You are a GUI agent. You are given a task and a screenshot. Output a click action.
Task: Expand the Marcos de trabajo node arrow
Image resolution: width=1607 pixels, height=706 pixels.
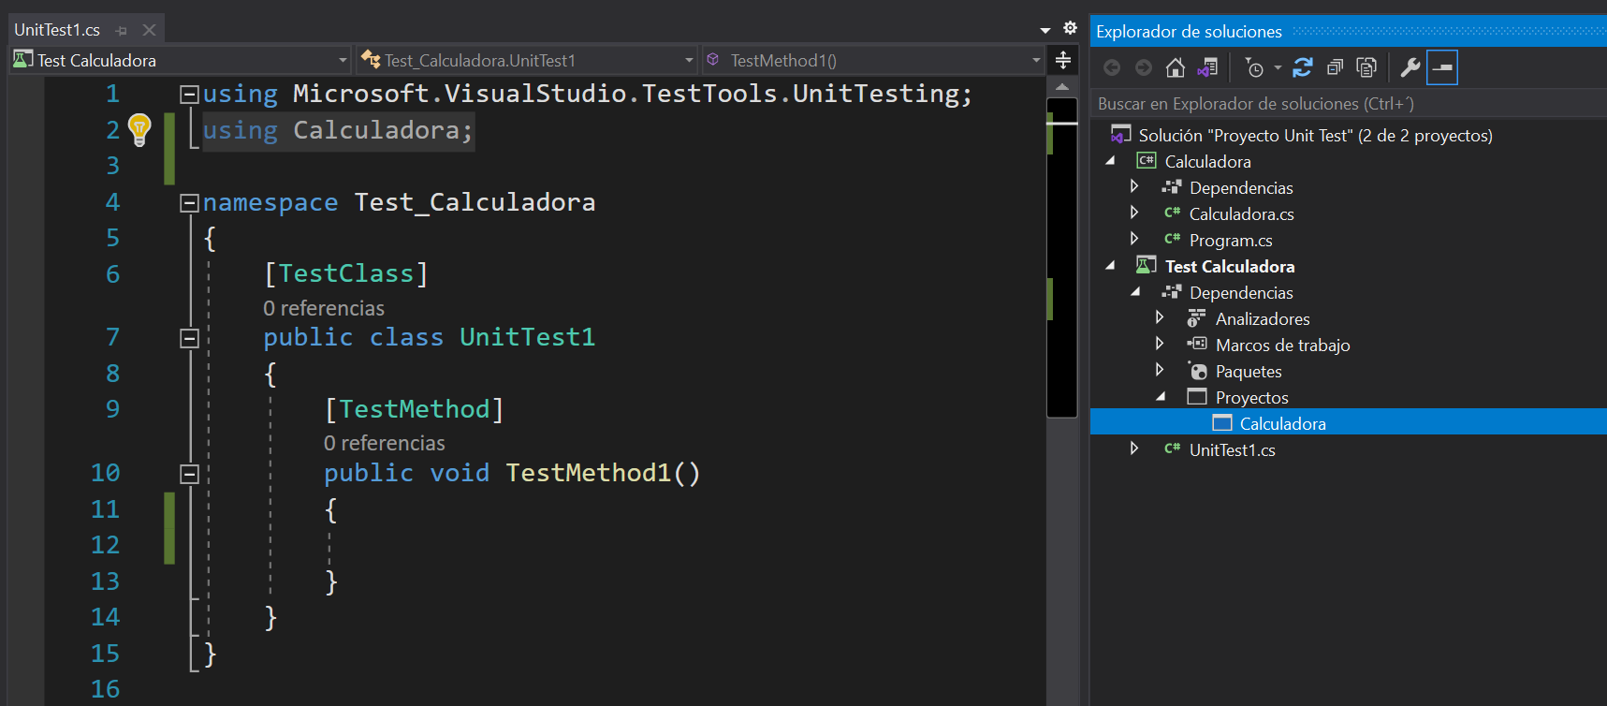click(x=1160, y=344)
